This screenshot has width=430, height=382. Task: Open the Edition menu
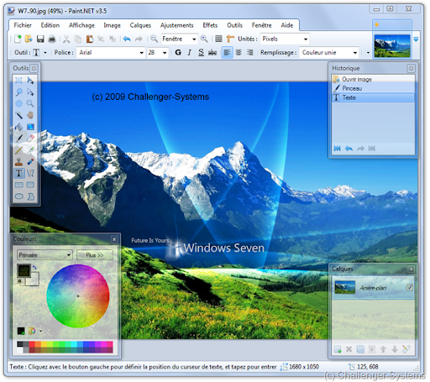tap(50, 25)
